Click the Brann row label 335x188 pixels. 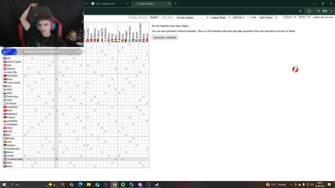9,166
